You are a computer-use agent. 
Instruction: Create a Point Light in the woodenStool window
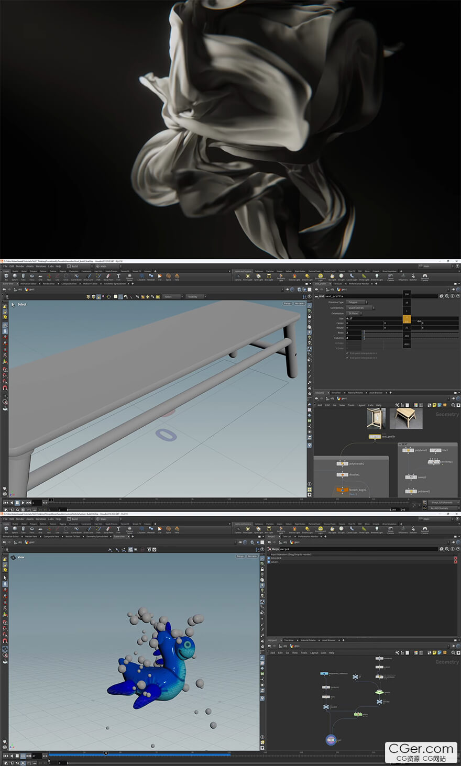click(x=248, y=277)
